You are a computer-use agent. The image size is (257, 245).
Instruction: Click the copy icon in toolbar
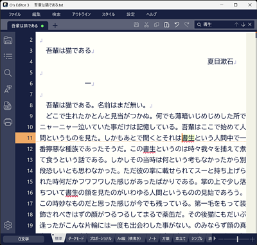click(157, 24)
